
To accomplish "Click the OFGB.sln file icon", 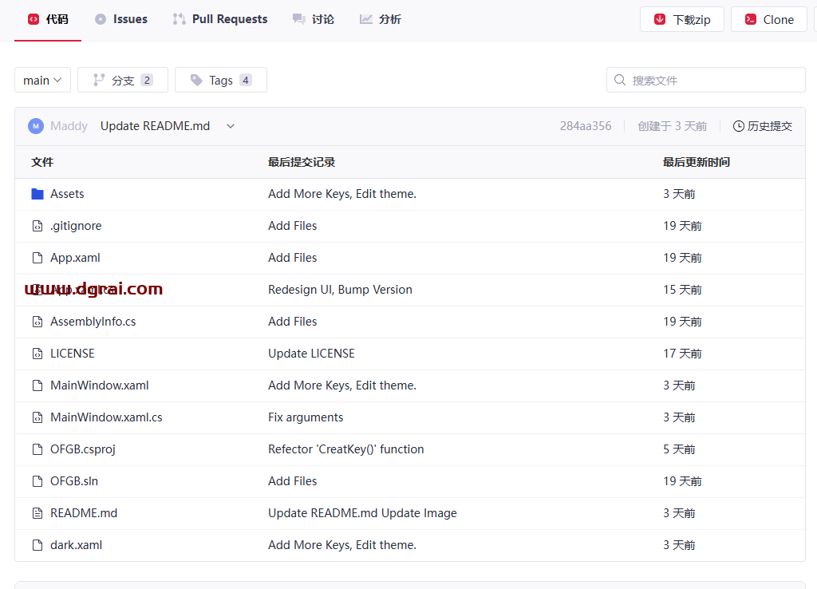I will [x=37, y=481].
